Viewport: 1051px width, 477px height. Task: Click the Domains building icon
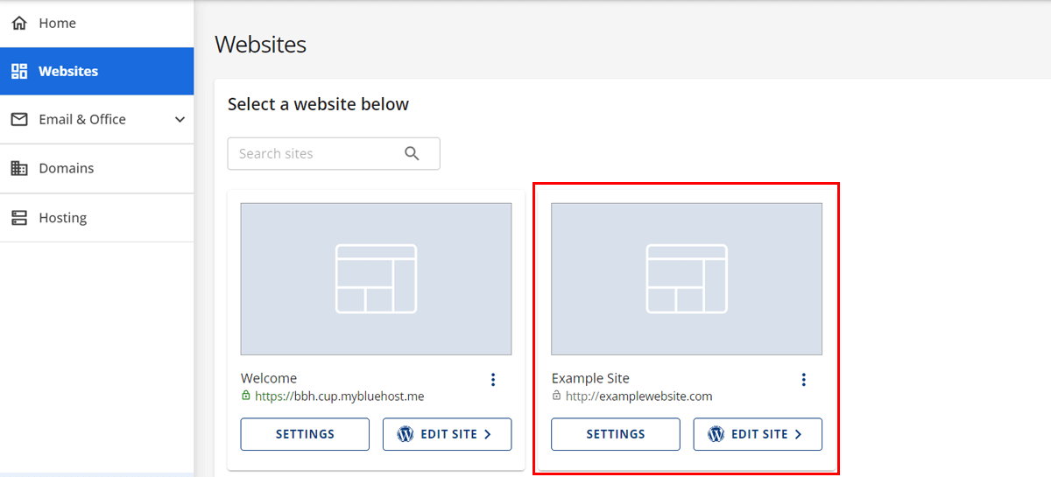pyautogui.click(x=19, y=168)
